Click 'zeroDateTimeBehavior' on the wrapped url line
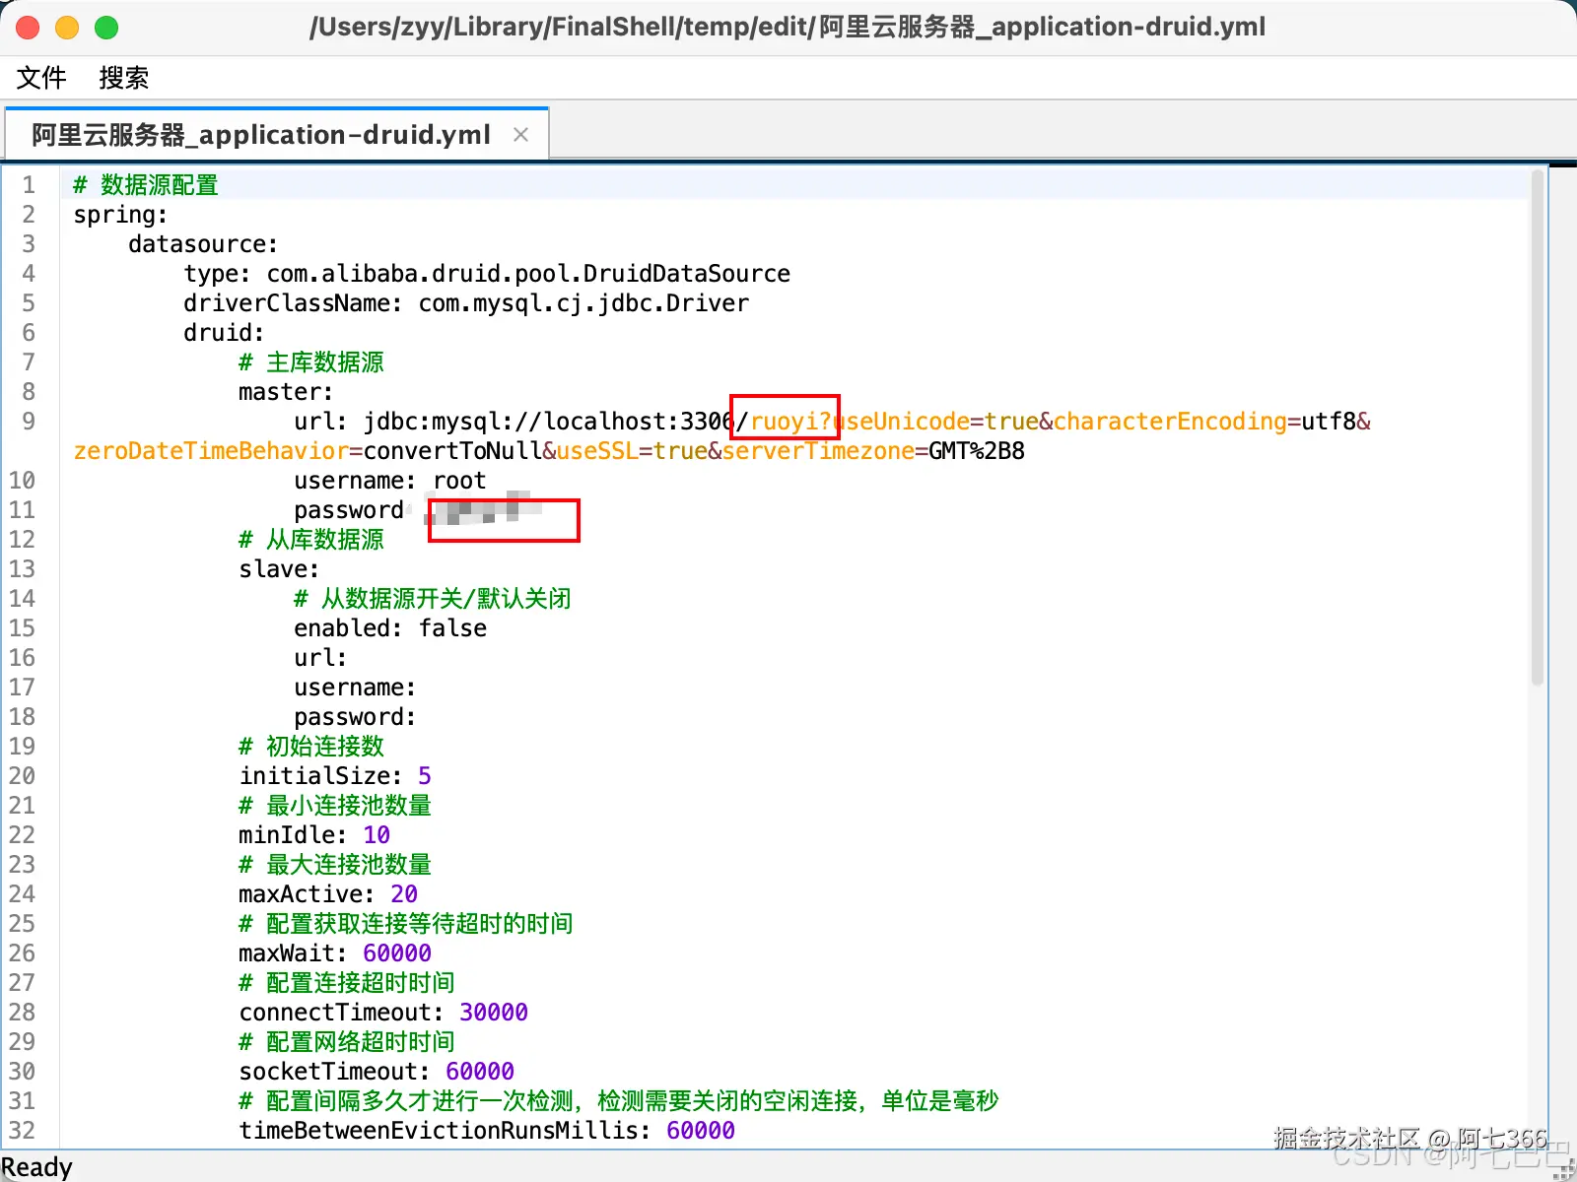This screenshot has width=1577, height=1182. pyautogui.click(x=211, y=451)
